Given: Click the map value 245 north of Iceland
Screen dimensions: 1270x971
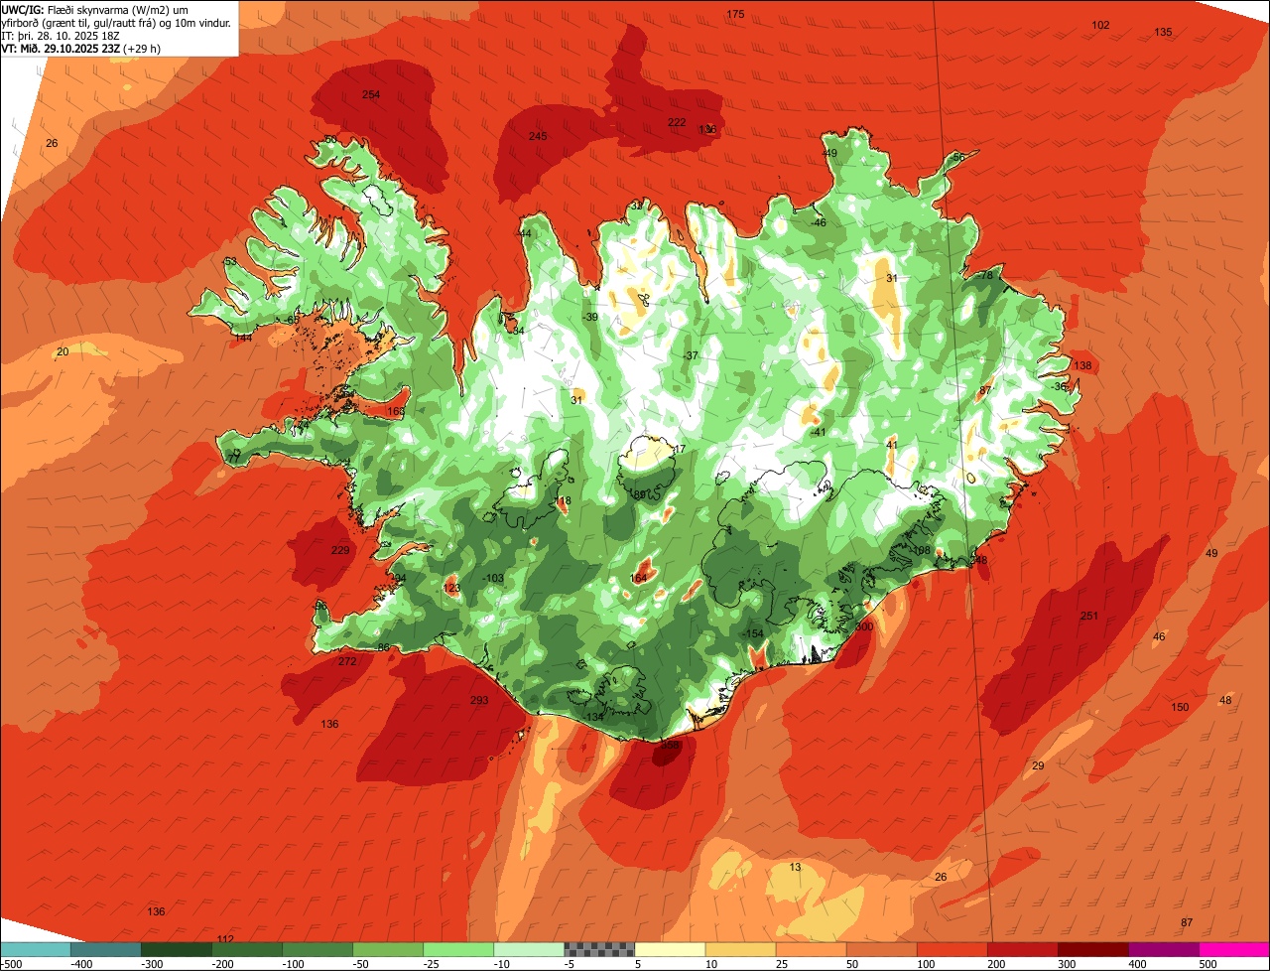Looking at the screenshot, I should [x=538, y=136].
